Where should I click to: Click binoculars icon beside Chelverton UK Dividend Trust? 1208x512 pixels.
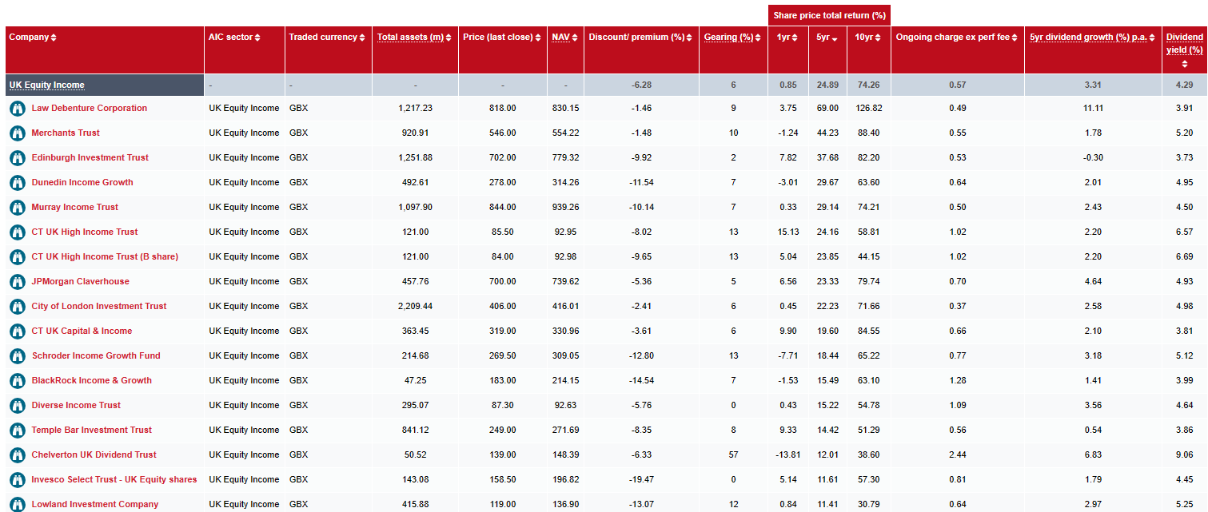(18, 455)
